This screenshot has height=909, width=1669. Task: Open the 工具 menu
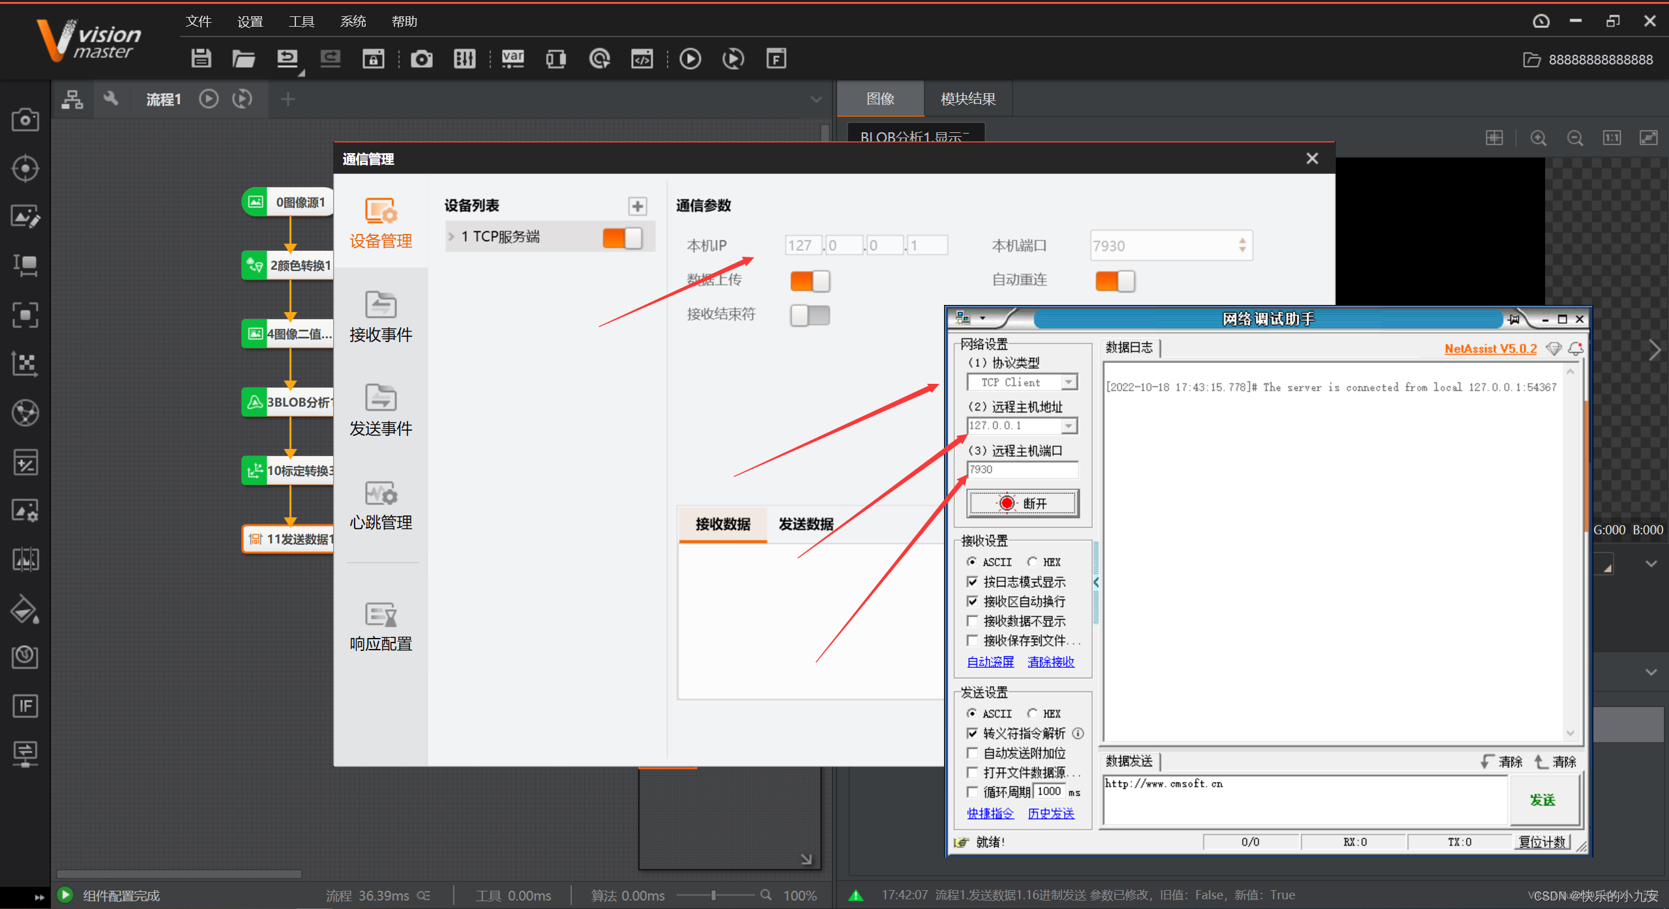[x=301, y=20]
